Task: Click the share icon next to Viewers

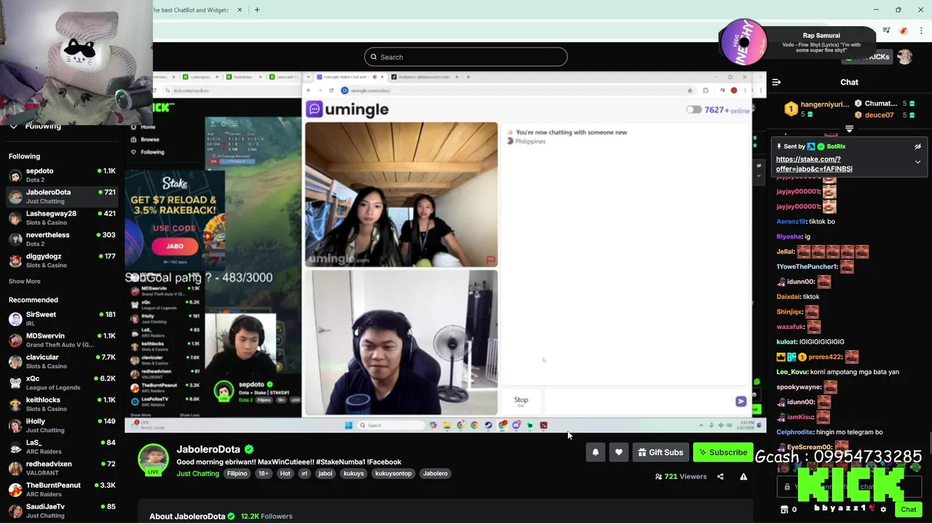Action: (720, 477)
